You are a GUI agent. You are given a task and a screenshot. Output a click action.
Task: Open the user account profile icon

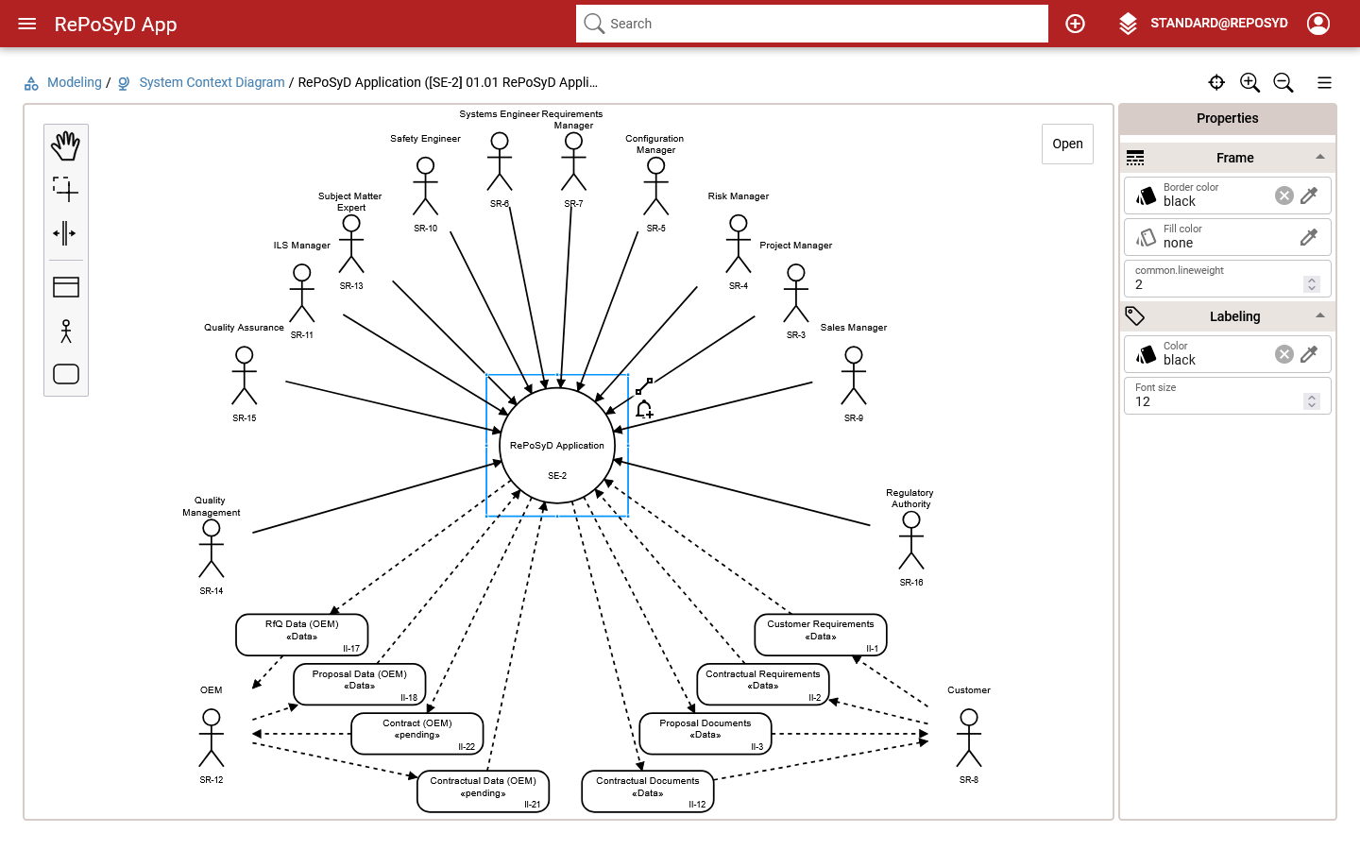(1318, 24)
